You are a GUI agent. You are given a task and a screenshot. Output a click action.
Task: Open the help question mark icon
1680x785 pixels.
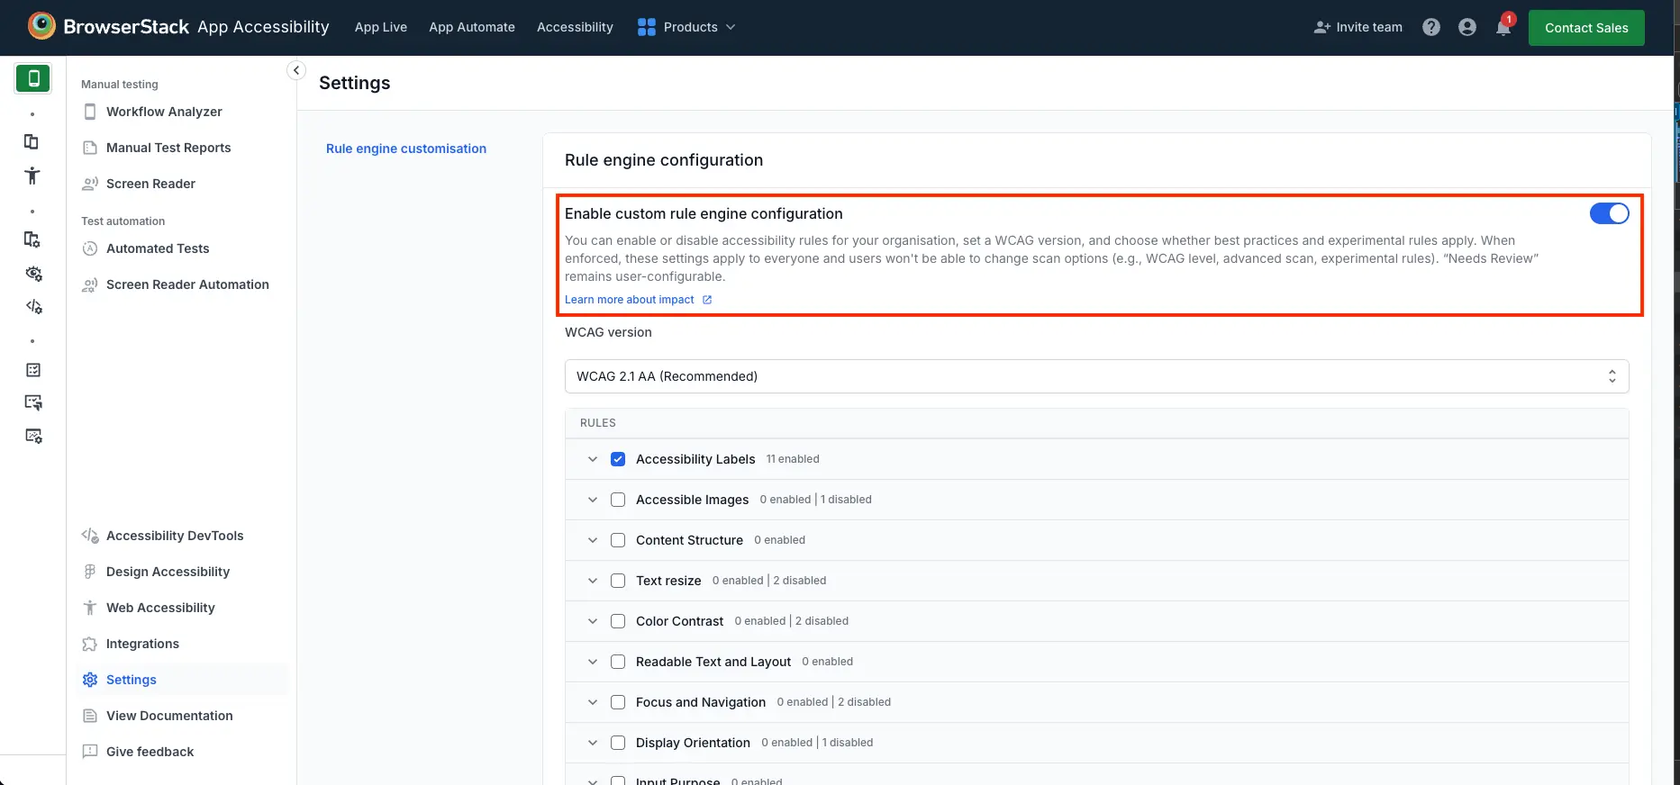click(x=1431, y=27)
